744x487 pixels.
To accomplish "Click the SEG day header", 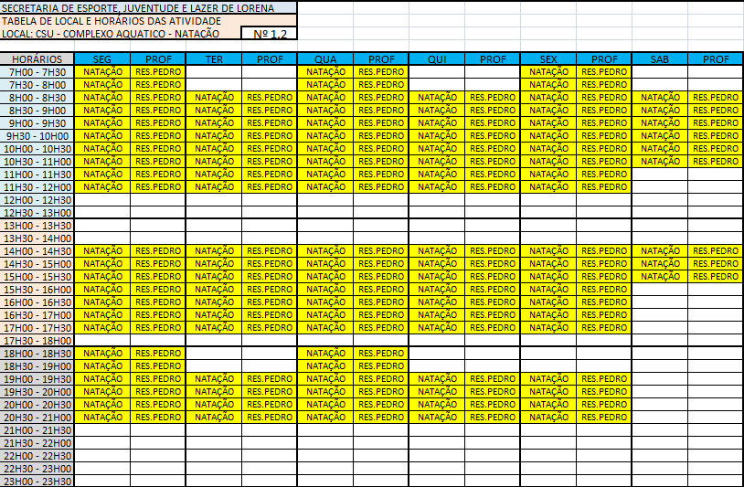I will [102, 59].
